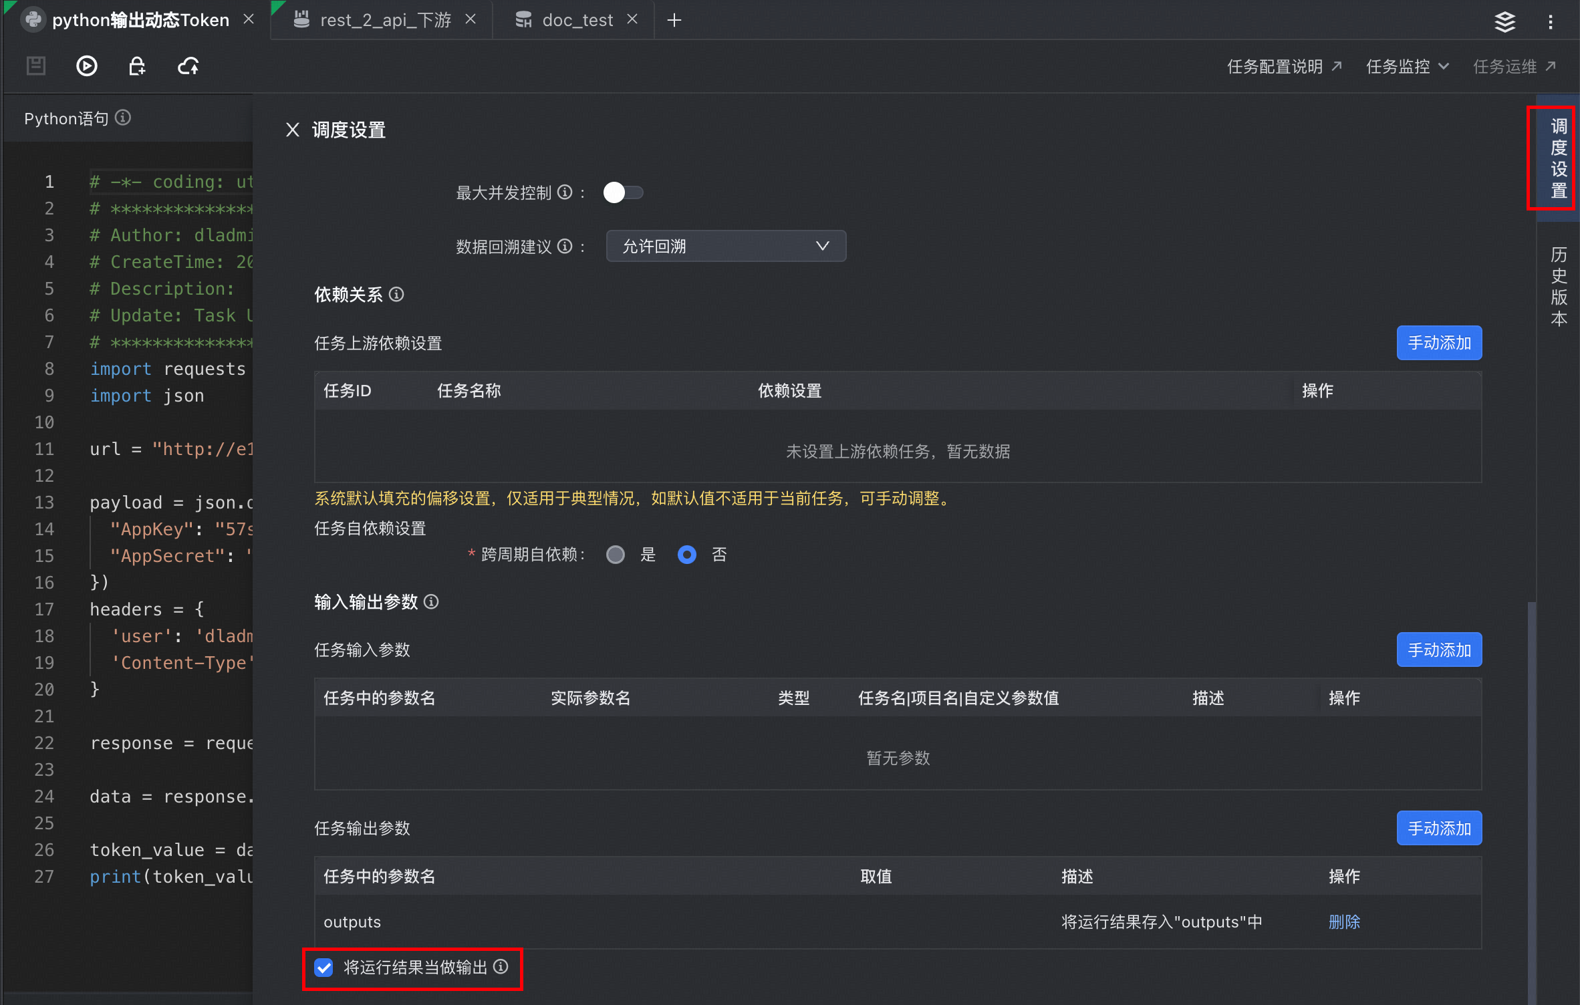The image size is (1580, 1005).
Task: Click the cloud upload submit icon
Action: tap(188, 65)
